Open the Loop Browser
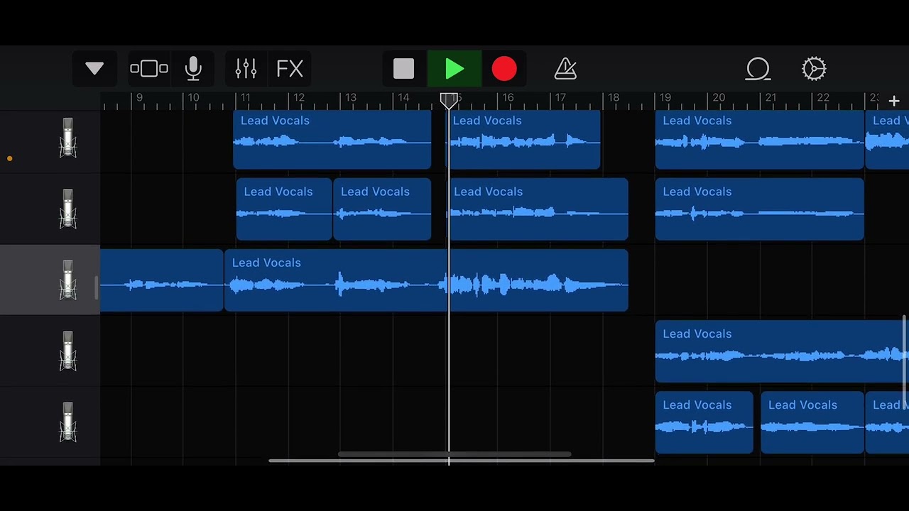Viewport: 909px width, 511px height. pyautogui.click(x=758, y=69)
